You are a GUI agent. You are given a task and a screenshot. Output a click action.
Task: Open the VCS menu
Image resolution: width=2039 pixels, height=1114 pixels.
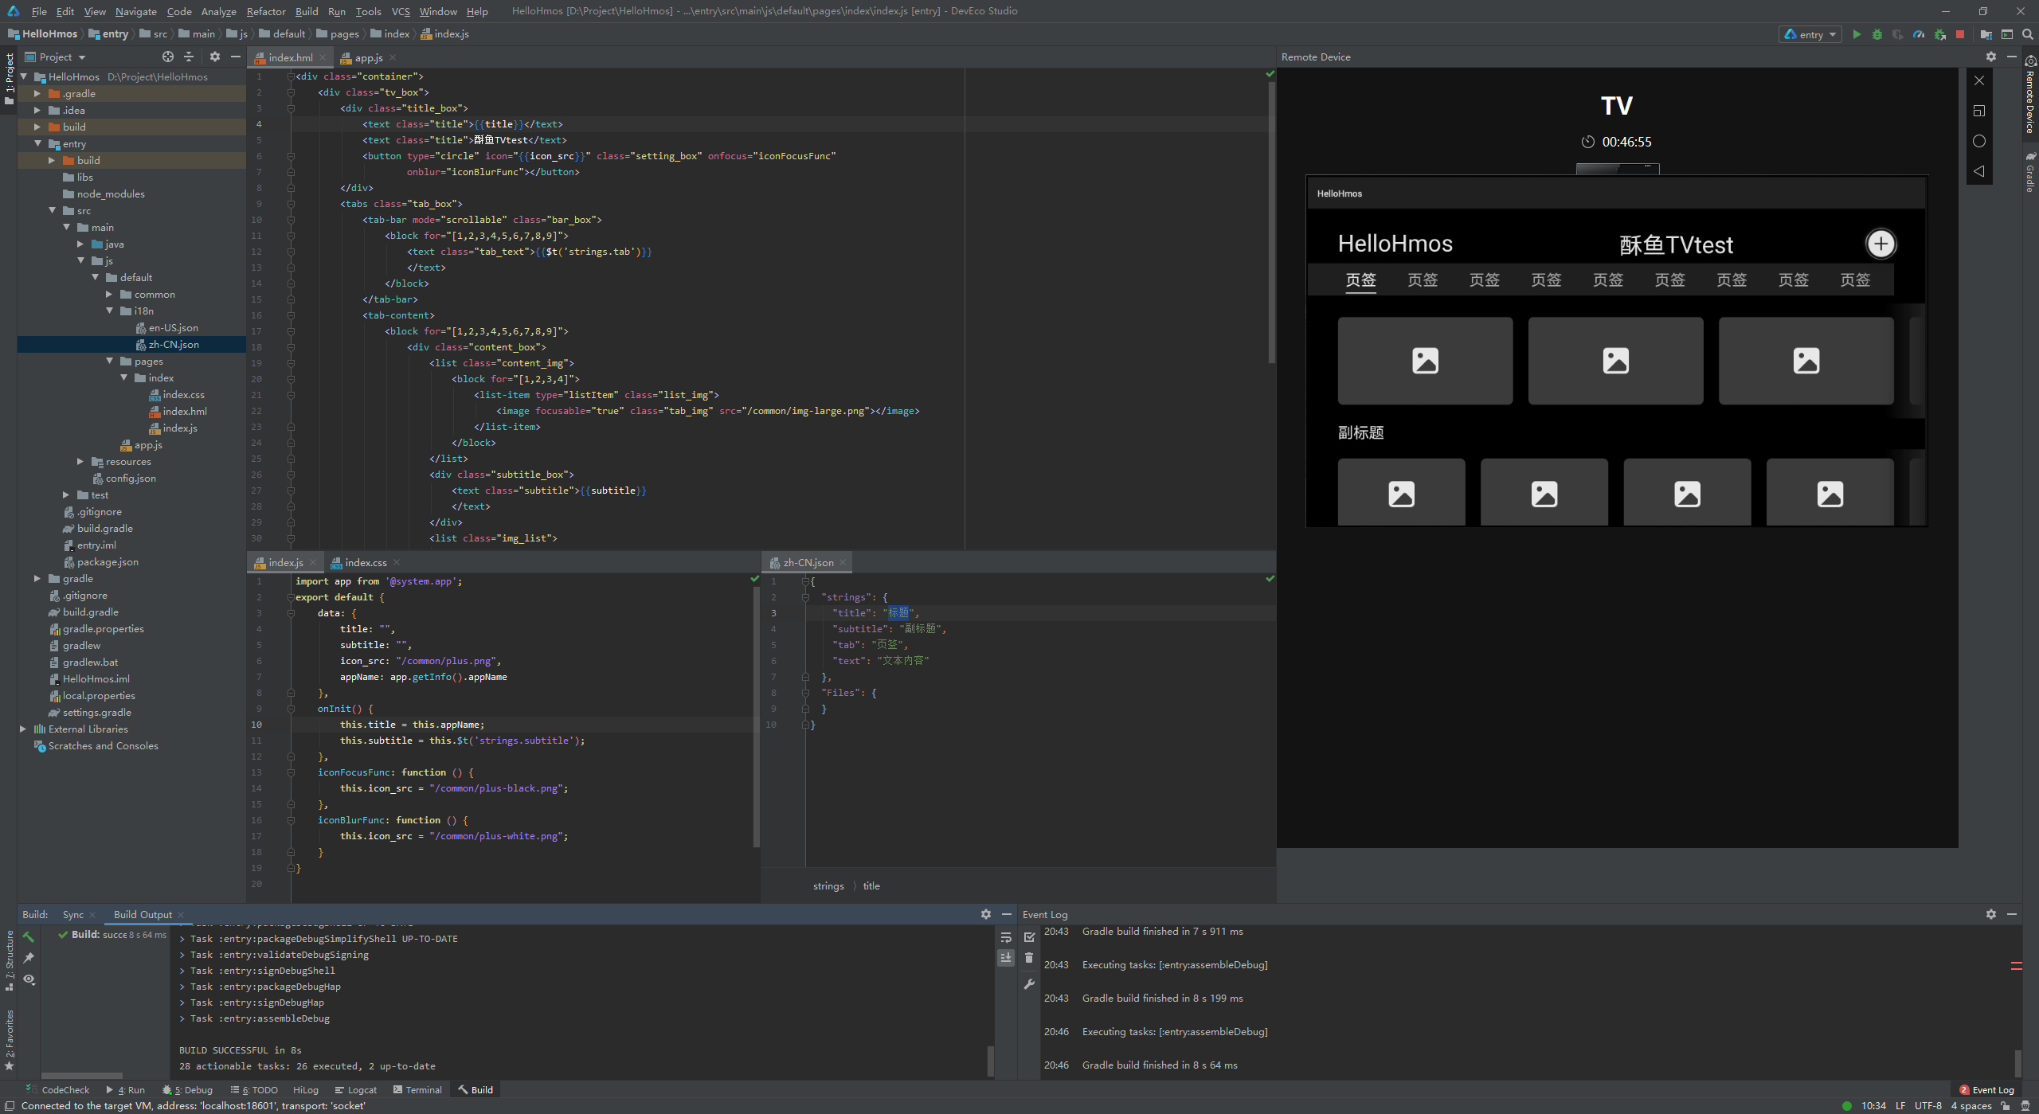(401, 11)
